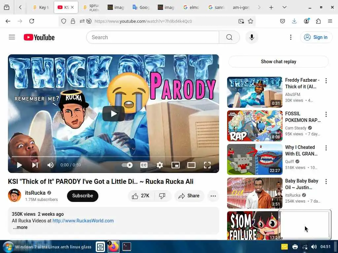The width and height of the screenshot is (338, 253).
Task: Switch to the Goog browser tab
Action: [x=141, y=7]
